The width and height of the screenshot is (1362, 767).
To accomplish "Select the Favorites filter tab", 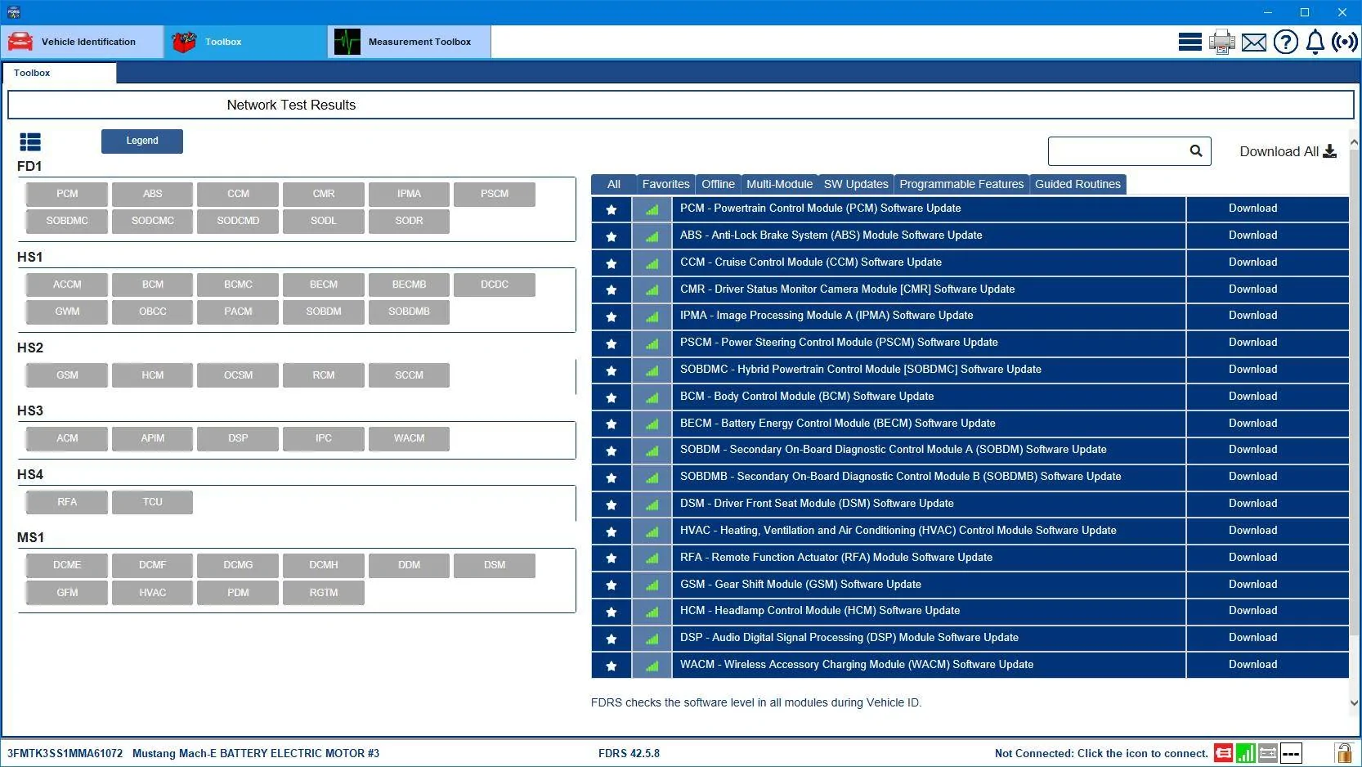I will (666, 184).
